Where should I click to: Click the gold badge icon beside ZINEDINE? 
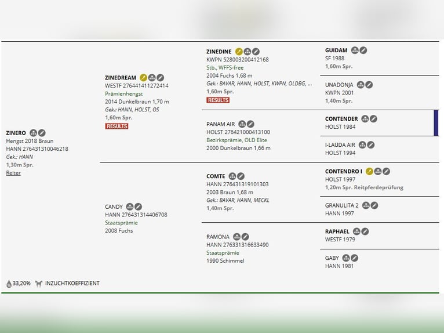point(239,52)
